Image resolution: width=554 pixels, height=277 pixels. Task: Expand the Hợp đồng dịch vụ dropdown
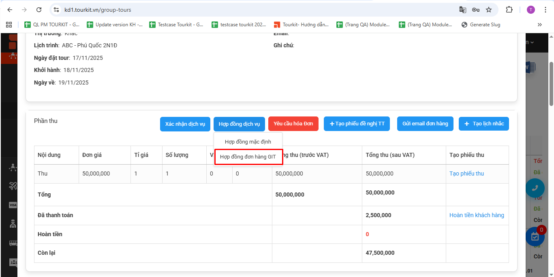pos(239,124)
